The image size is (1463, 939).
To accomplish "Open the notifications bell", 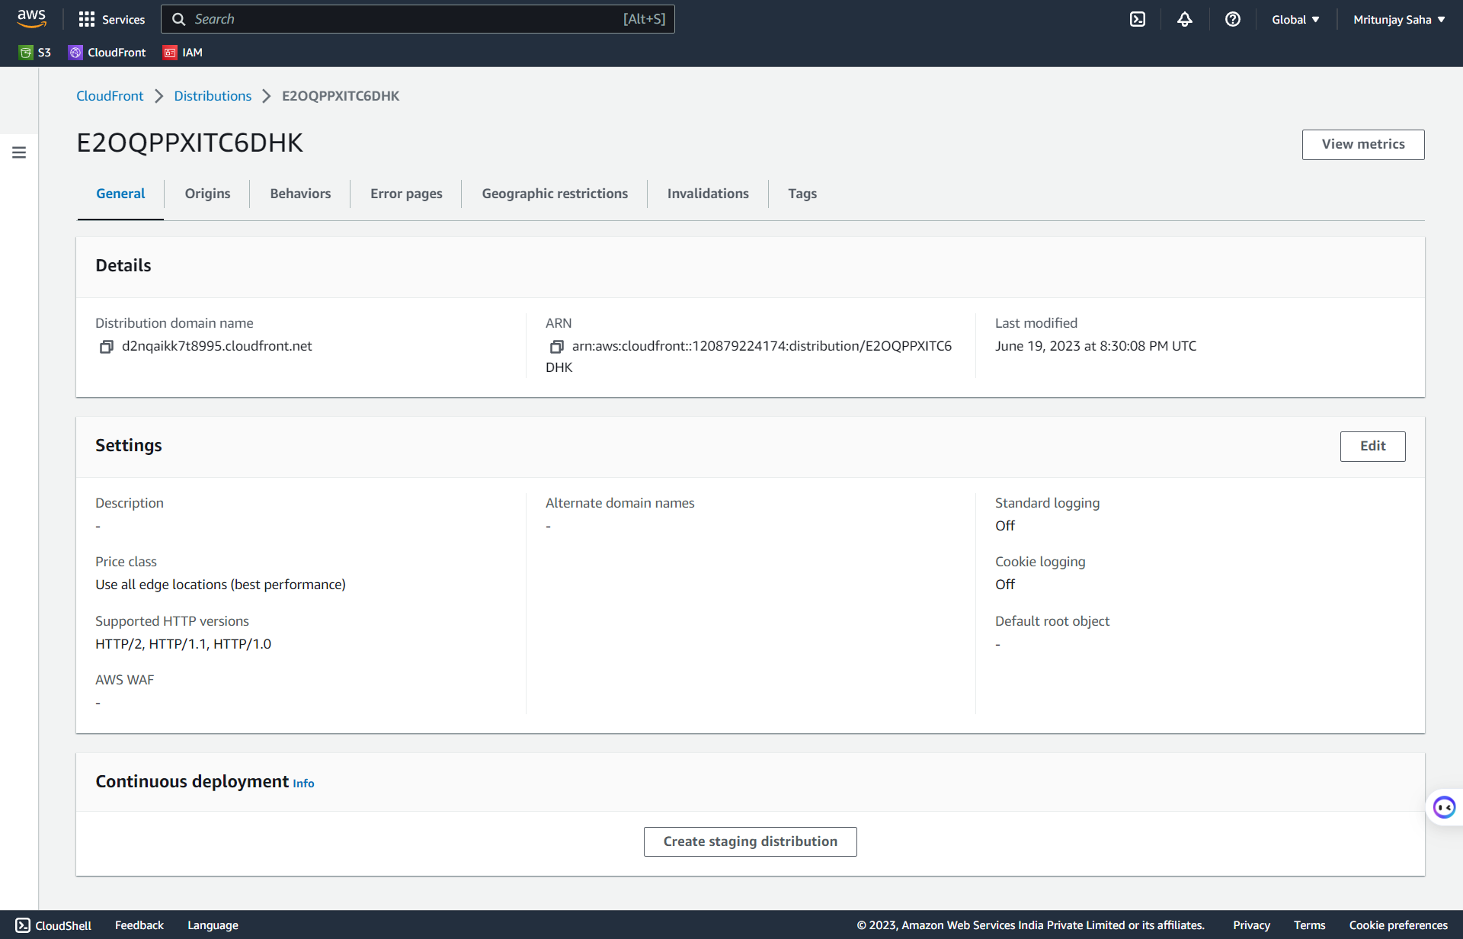I will [x=1184, y=19].
